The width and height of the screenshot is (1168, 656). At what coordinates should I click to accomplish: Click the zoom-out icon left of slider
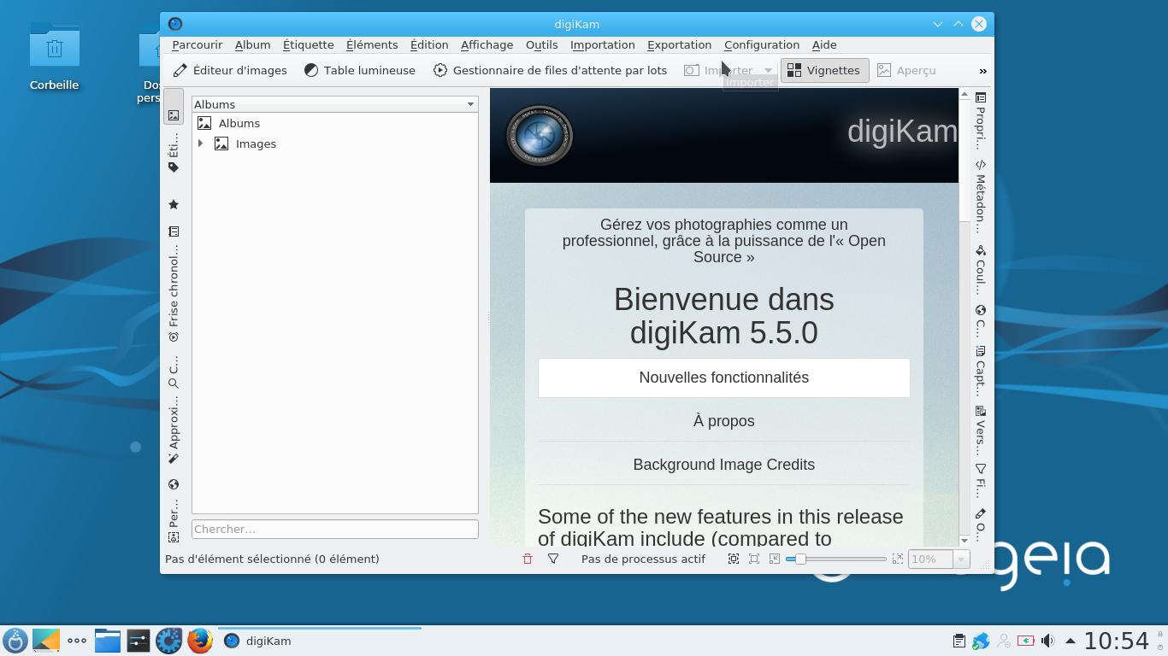pyautogui.click(x=775, y=559)
